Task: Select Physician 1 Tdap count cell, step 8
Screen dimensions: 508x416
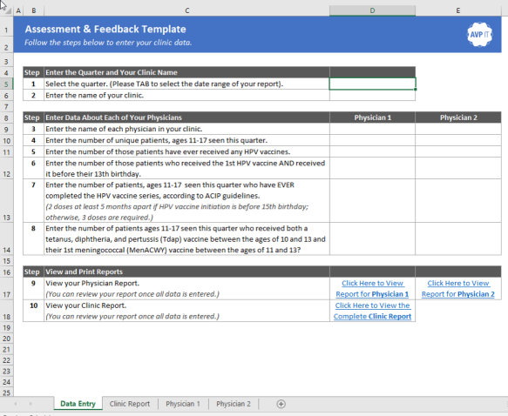Action: (372, 238)
